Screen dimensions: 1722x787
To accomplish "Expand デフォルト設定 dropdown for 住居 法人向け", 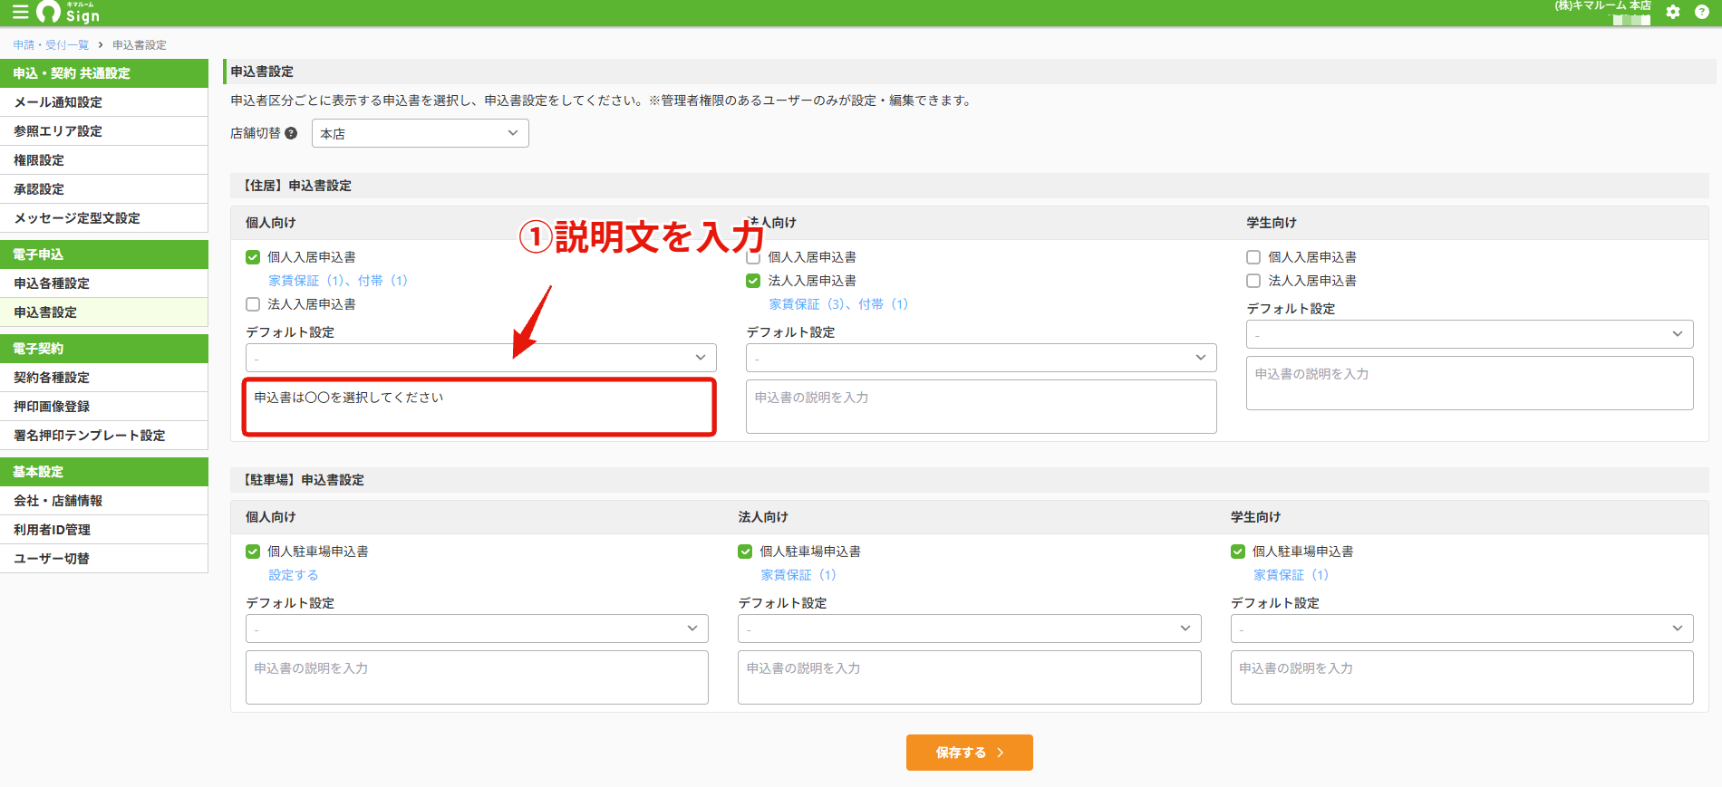I will (x=981, y=358).
